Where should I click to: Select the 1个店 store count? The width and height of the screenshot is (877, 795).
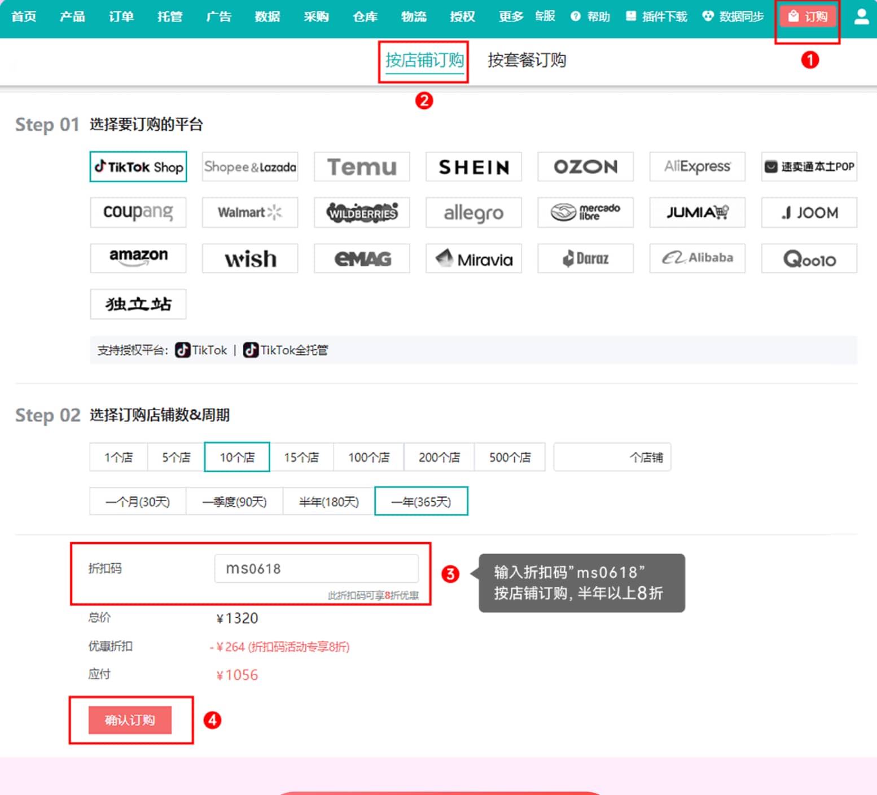pyautogui.click(x=119, y=457)
